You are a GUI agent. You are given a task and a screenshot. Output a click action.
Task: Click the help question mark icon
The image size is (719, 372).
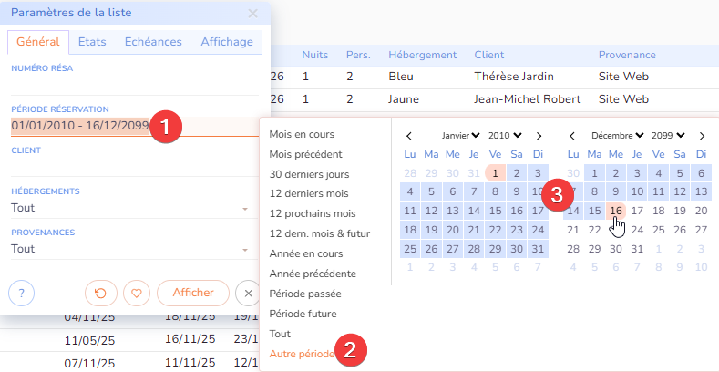coord(21,293)
